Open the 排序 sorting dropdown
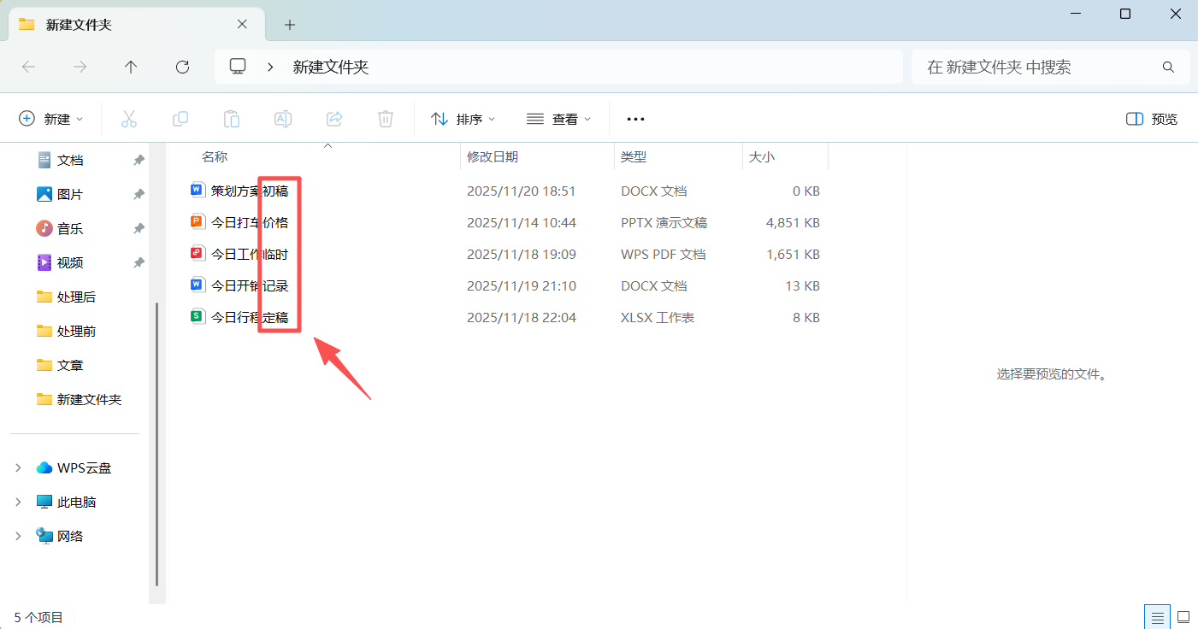Image resolution: width=1198 pixels, height=629 pixels. (x=463, y=119)
